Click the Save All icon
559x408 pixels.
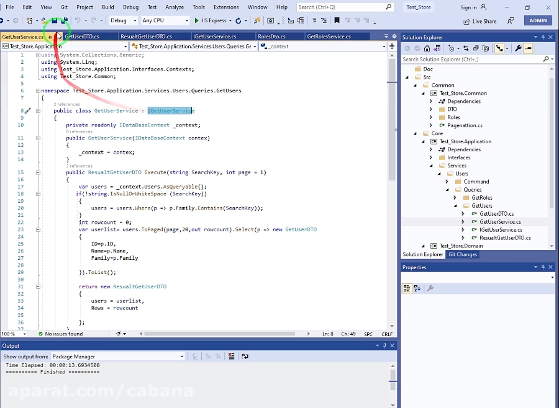(x=64, y=20)
